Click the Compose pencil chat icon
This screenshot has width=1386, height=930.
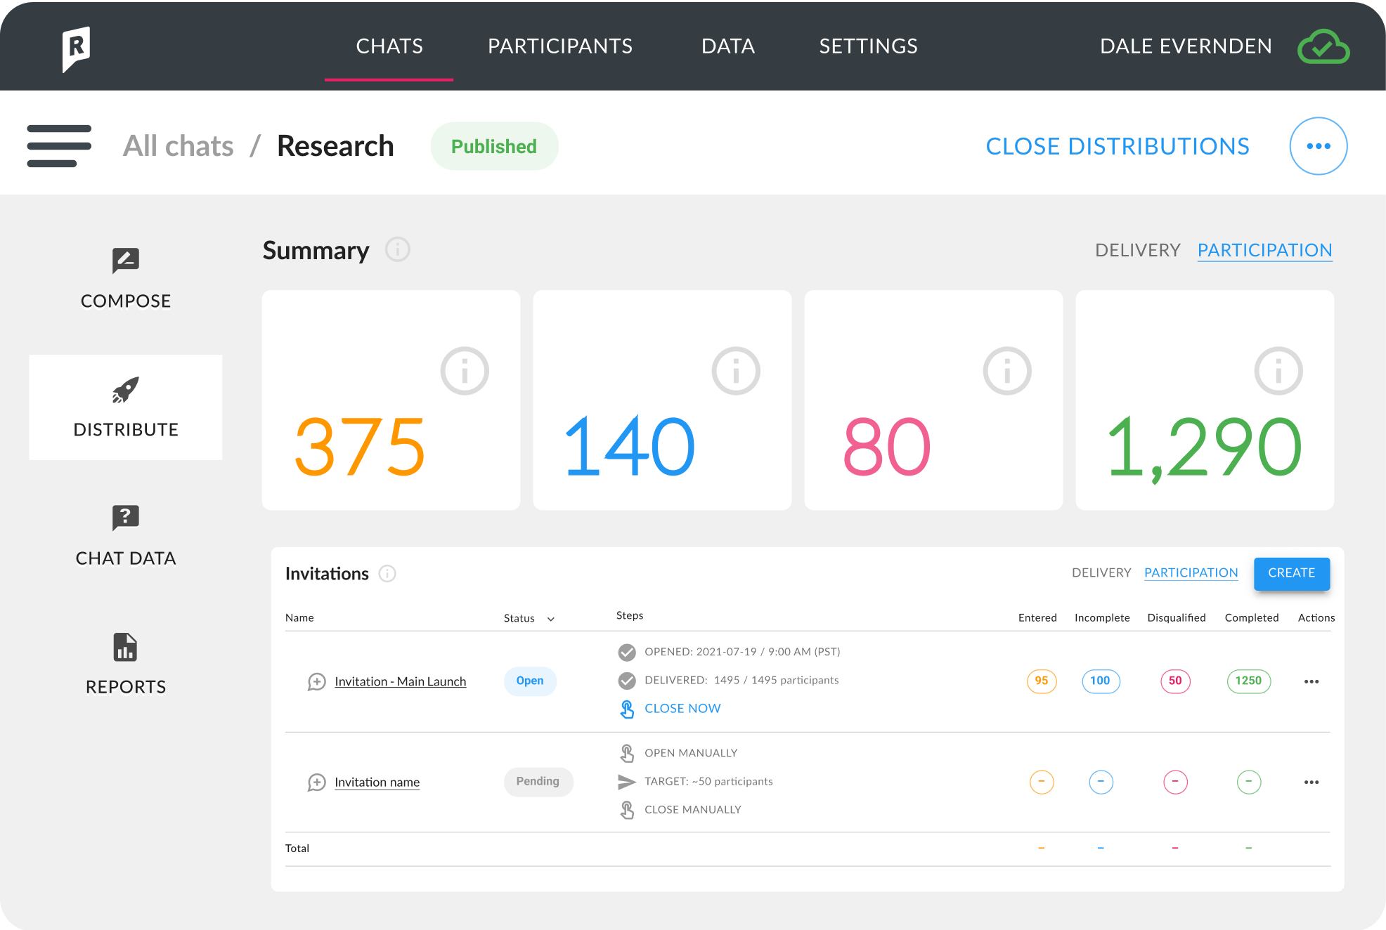pyautogui.click(x=126, y=261)
